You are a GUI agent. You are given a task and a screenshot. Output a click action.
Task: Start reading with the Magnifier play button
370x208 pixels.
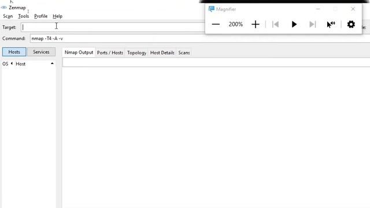[x=294, y=24]
